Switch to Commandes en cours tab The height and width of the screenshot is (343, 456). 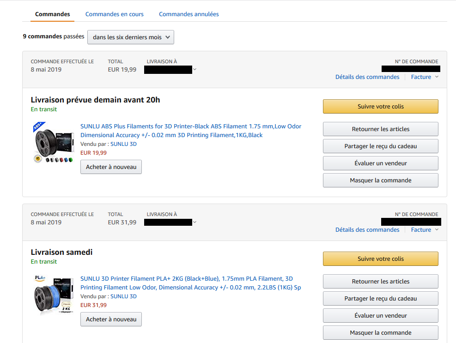coord(115,14)
